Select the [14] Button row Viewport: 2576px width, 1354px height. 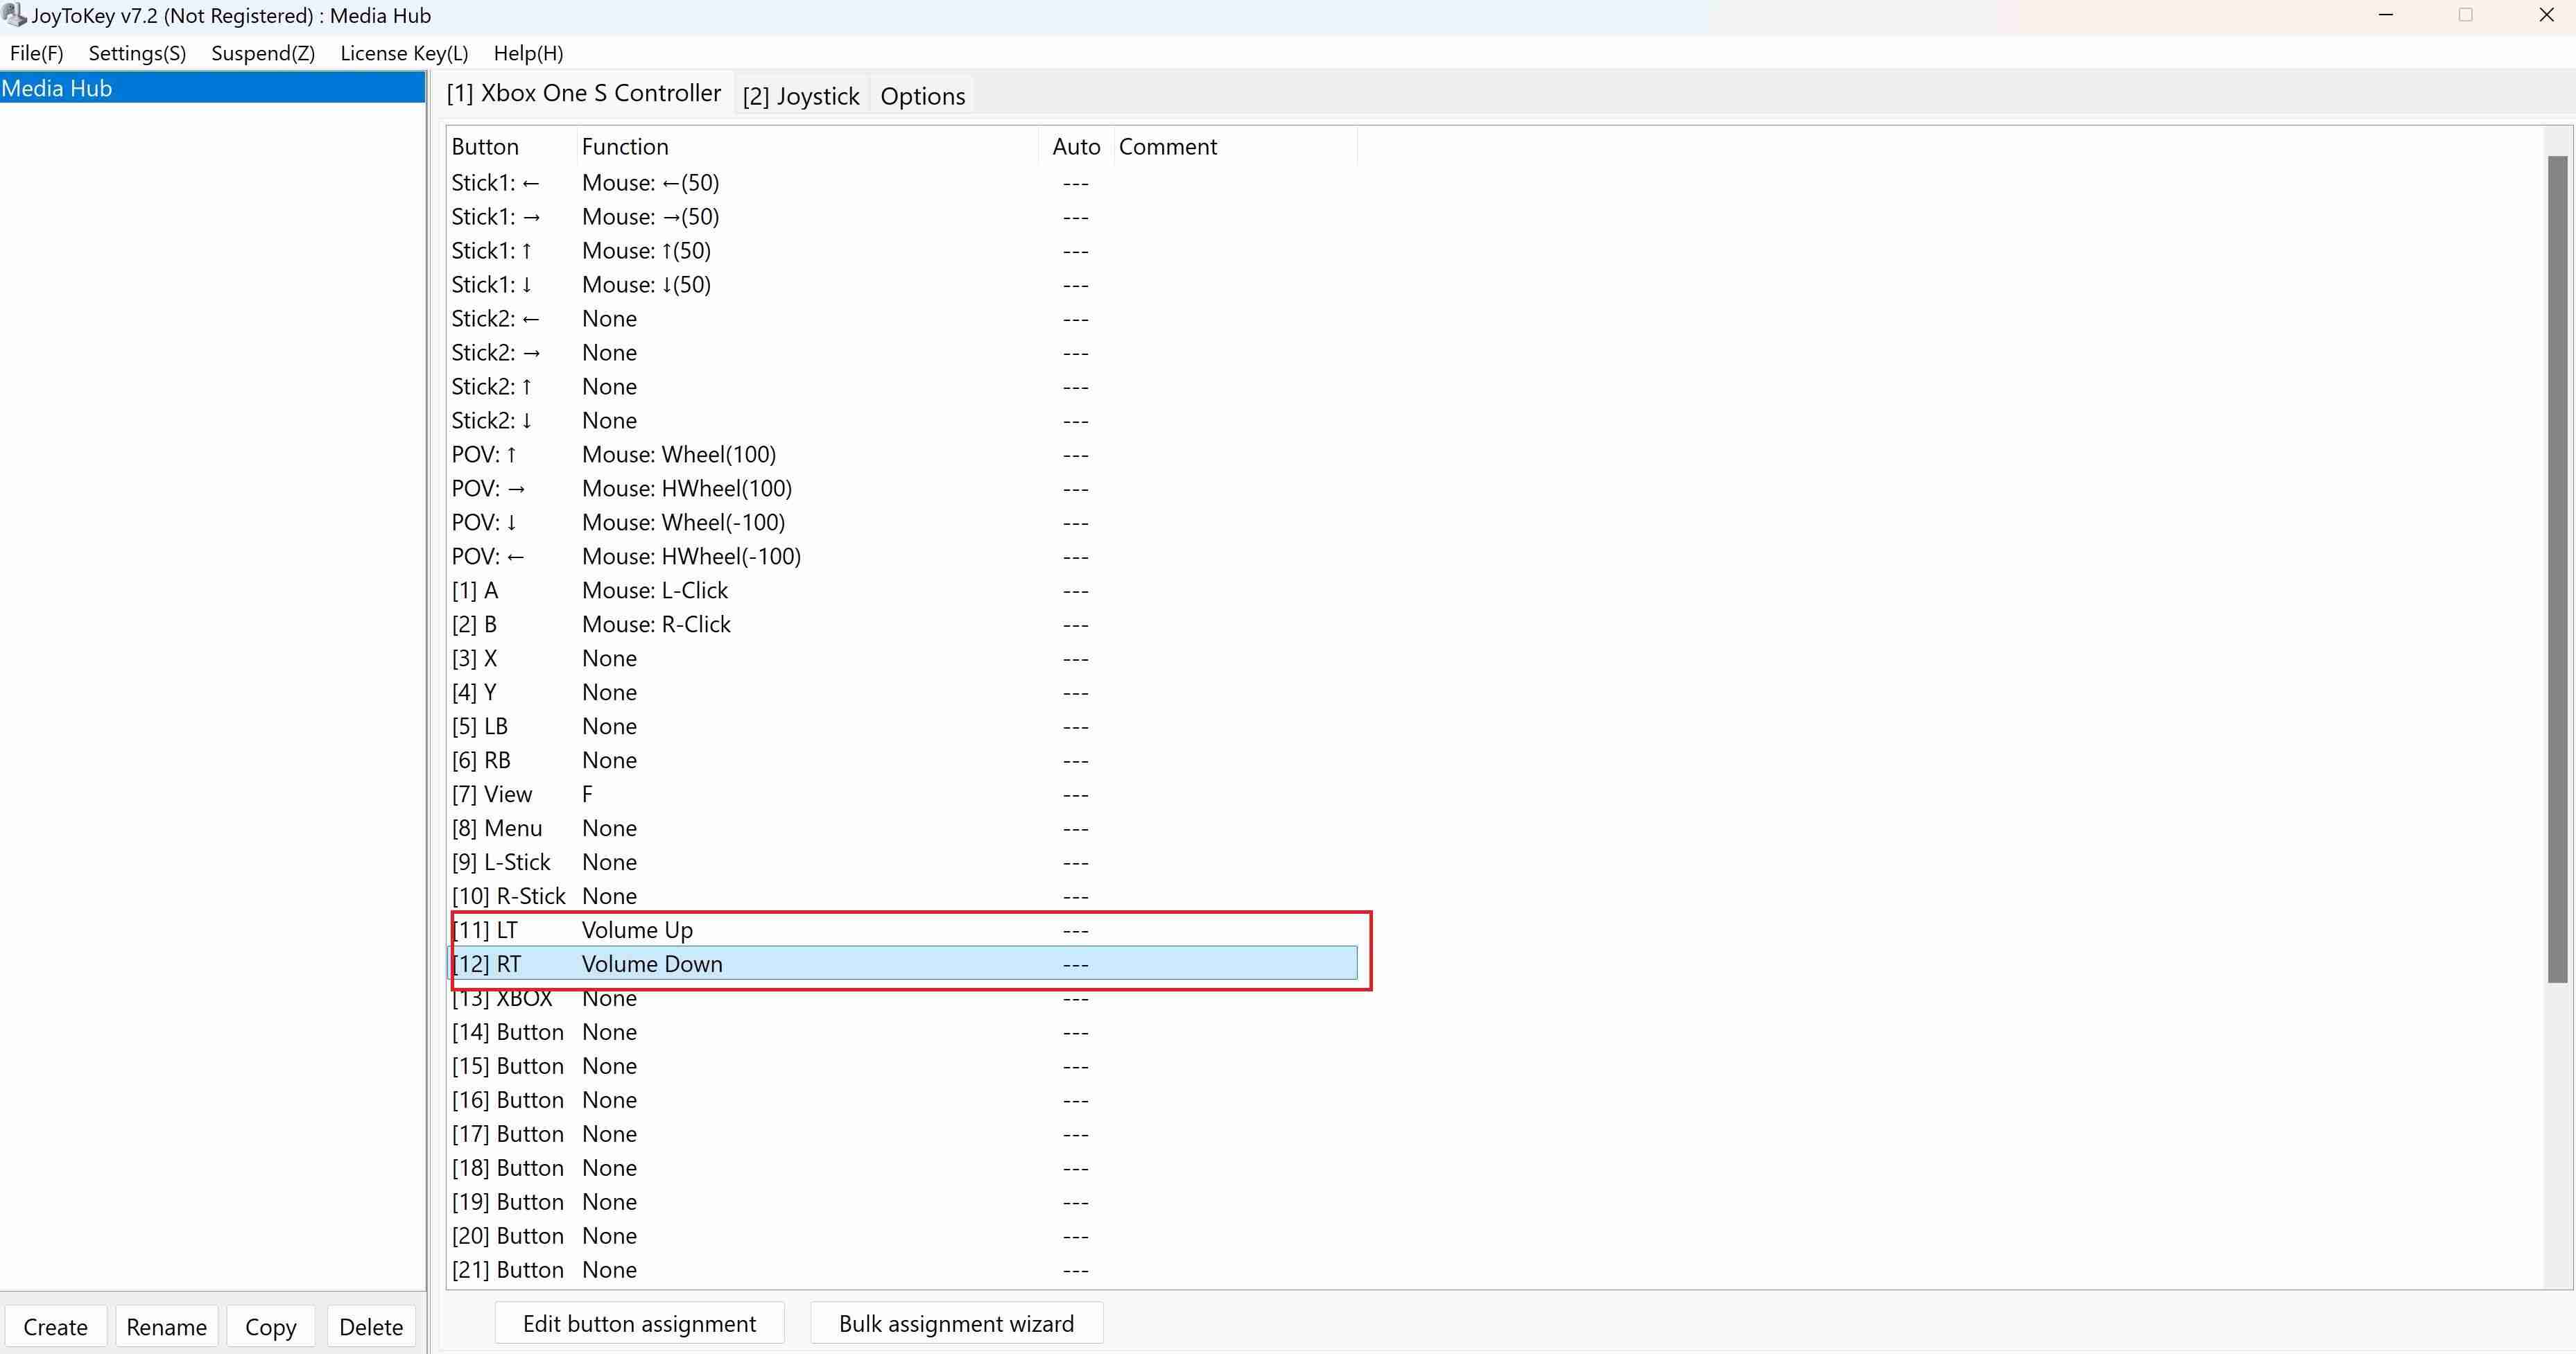pyautogui.click(x=903, y=1033)
